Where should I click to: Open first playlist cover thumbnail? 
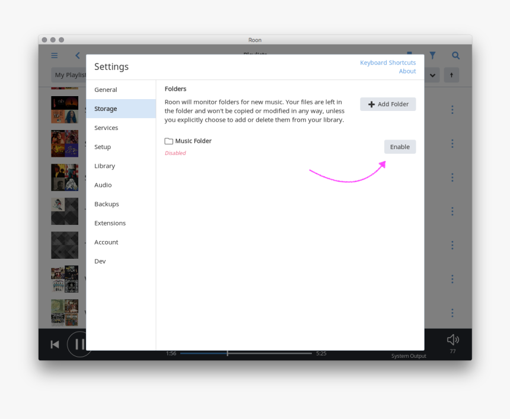pos(65,110)
